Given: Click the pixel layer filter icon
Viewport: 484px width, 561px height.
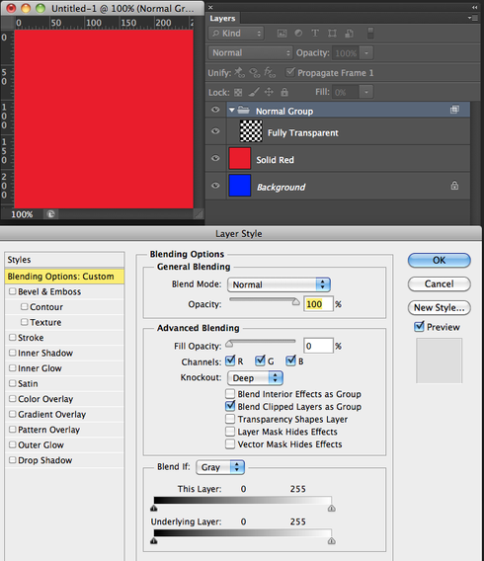Looking at the screenshot, I should pos(282,34).
